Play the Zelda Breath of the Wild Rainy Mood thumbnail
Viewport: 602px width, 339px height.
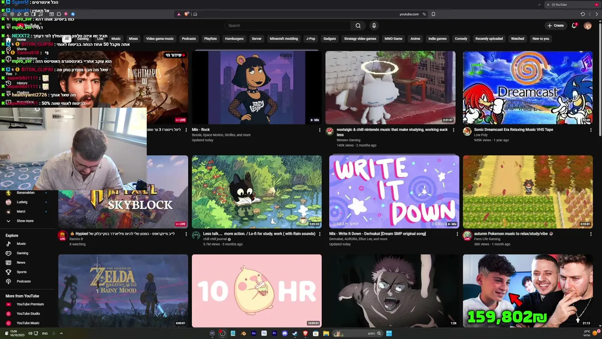(123, 291)
